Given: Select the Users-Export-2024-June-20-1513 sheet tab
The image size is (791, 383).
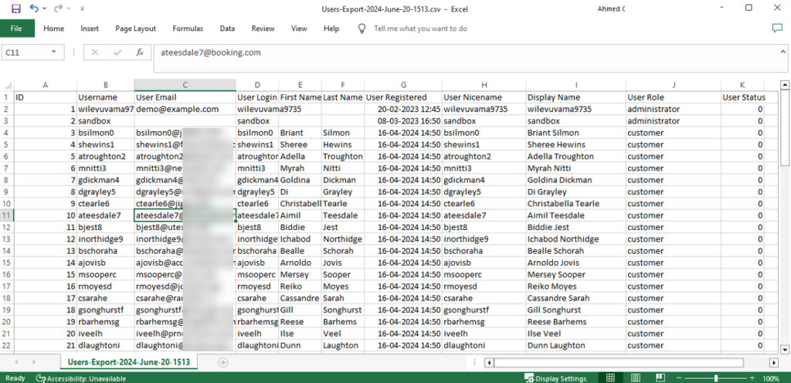Looking at the screenshot, I should tap(129, 362).
